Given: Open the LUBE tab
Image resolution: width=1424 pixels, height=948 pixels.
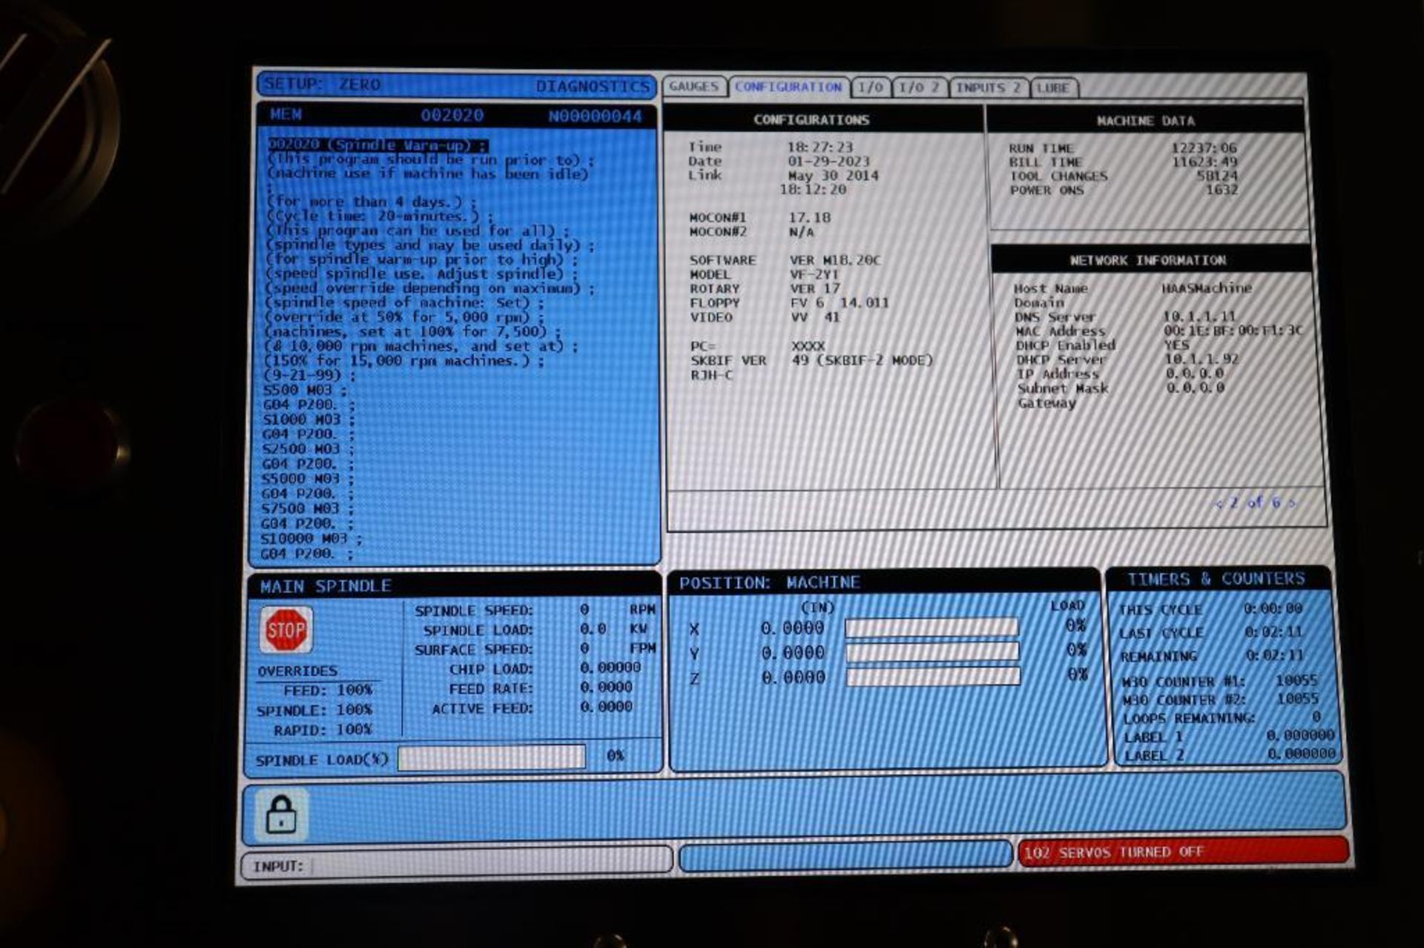Looking at the screenshot, I should coord(1053,88).
